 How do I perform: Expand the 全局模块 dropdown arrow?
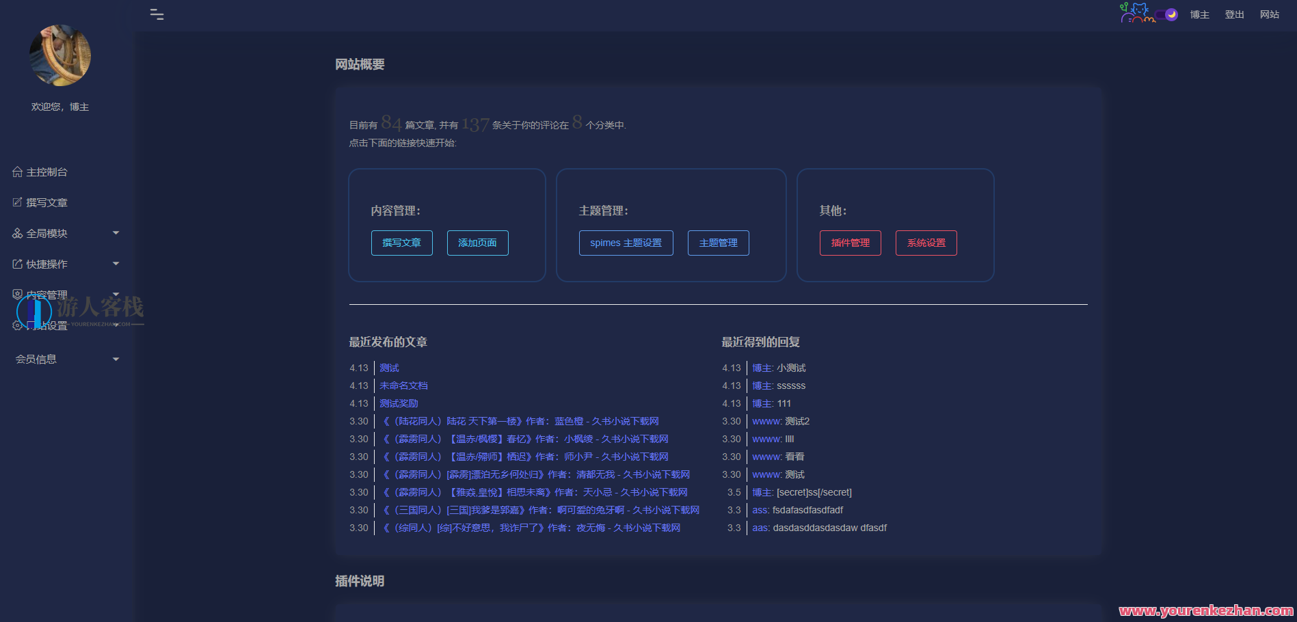pos(116,233)
